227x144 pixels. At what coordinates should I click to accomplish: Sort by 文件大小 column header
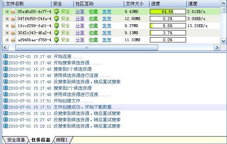tap(136, 4)
